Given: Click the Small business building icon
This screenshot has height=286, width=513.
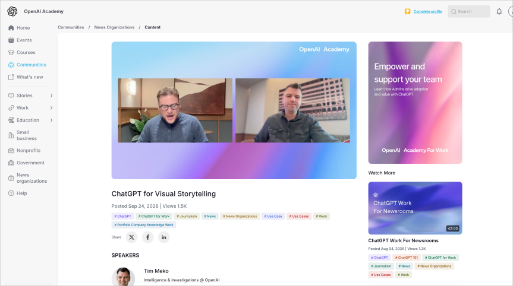Looking at the screenshot, I should [x=11, y=135].
